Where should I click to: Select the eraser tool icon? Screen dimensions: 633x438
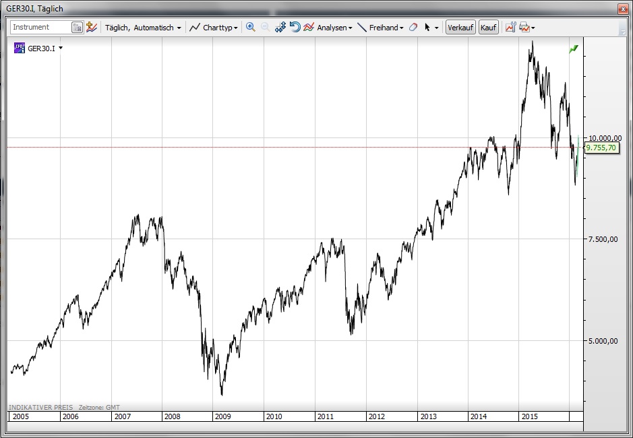coord(413,27)
